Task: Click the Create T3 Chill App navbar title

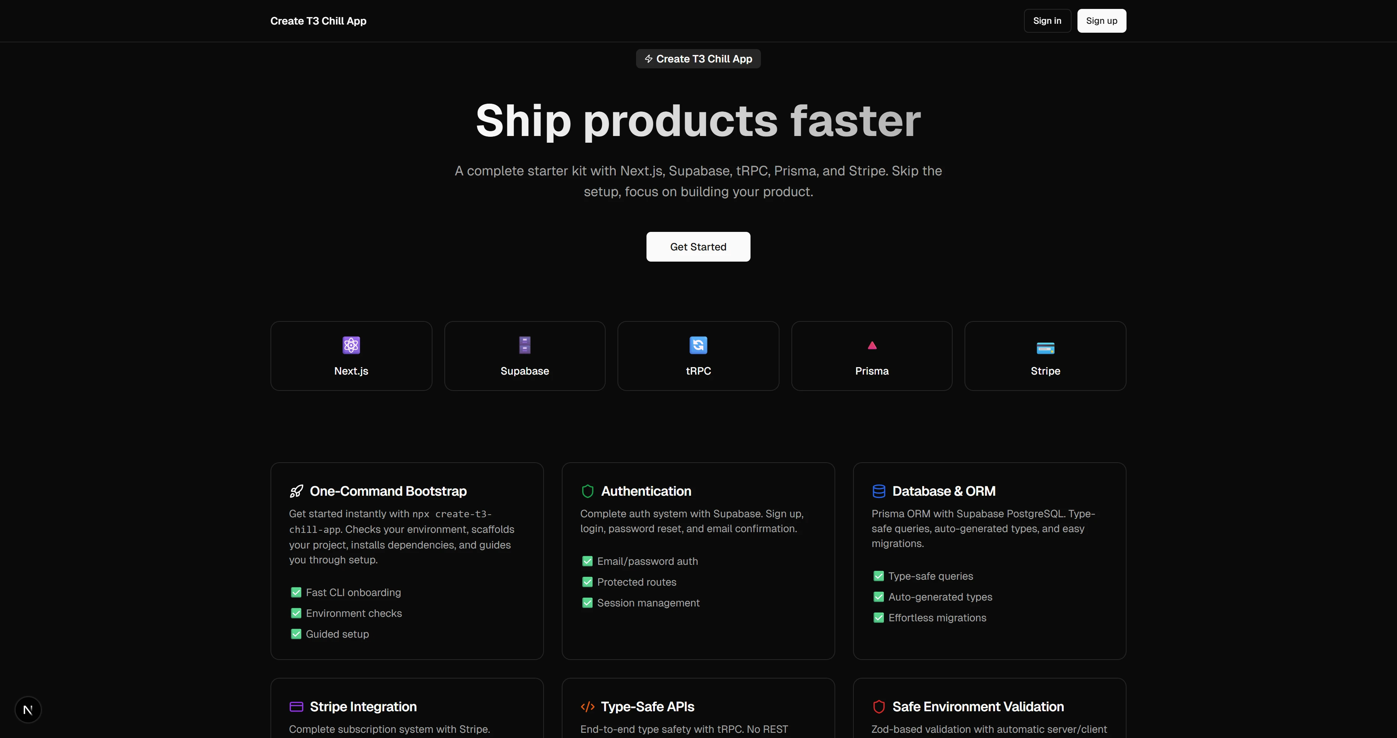Action: pyautogui.click(x=318, y=20)
